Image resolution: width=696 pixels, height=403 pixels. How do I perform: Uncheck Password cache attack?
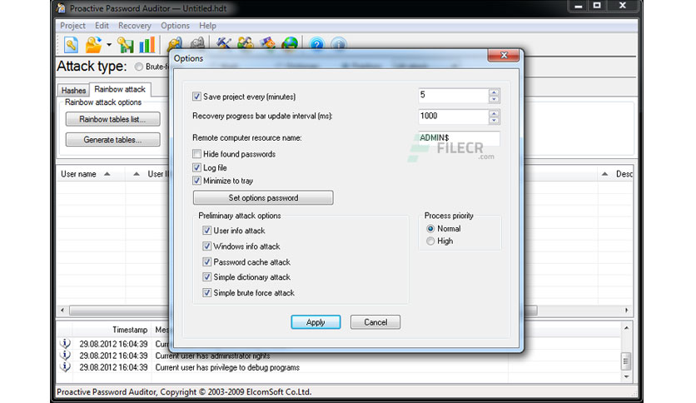coord(206,261)
